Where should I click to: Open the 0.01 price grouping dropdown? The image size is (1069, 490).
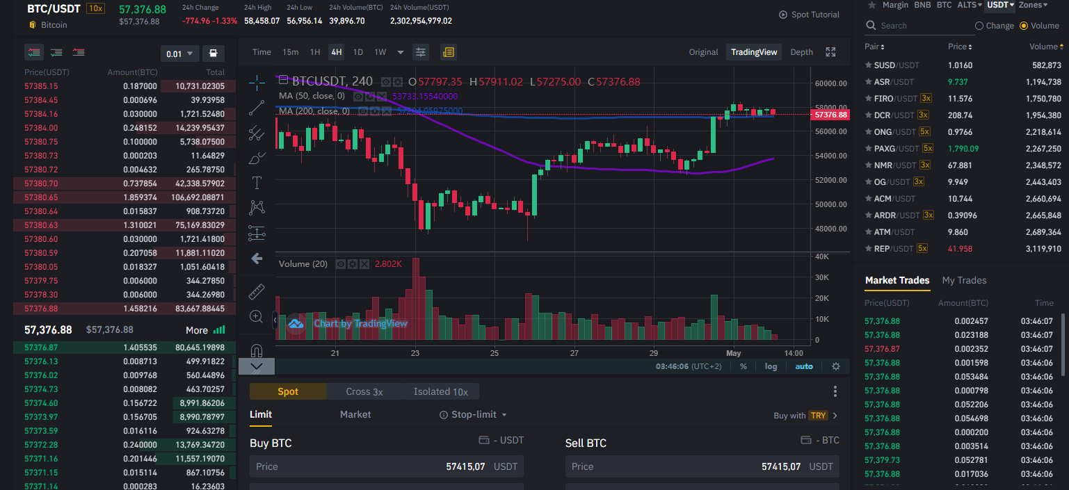[x=180, y=54]
